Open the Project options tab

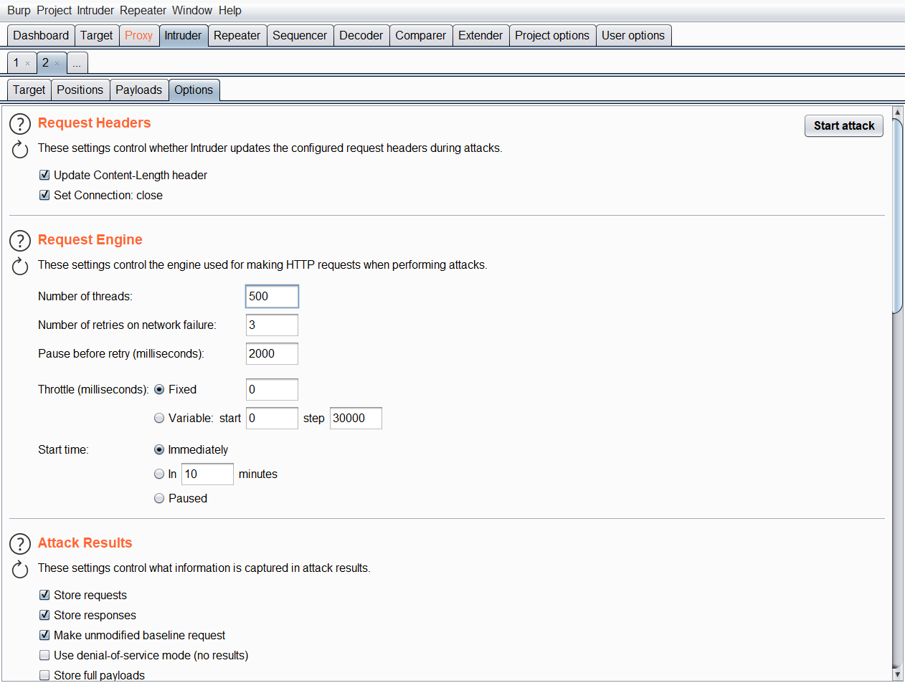(x=552, y=35)
